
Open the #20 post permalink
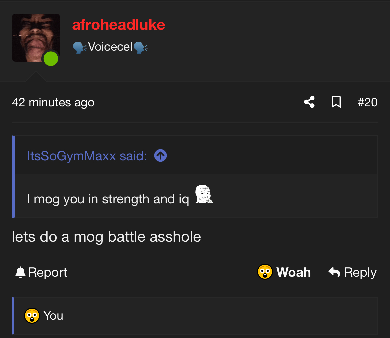click(x=367, y=102)
